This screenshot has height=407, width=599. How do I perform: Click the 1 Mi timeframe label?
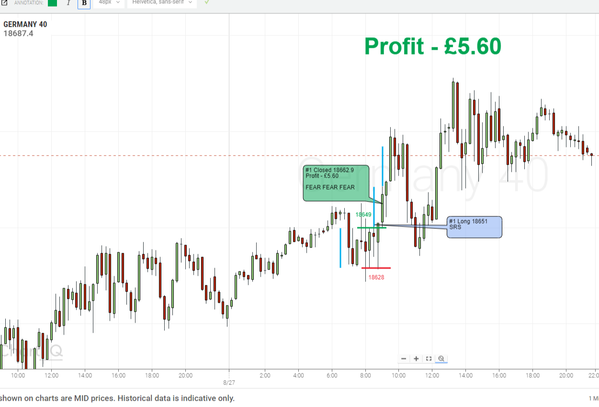pyautogui.click(x=593, y=398)
